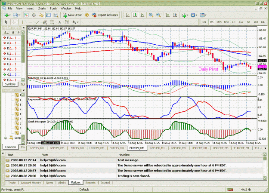269x193 pixels.
Task: Open the Strategy Tester magnifier icon
Action: click(56, 15)
